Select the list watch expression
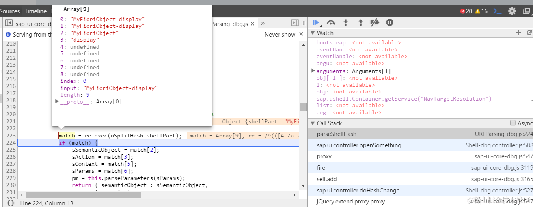The image size is (533, 207). pyautogui.click(x=350, y=105)
